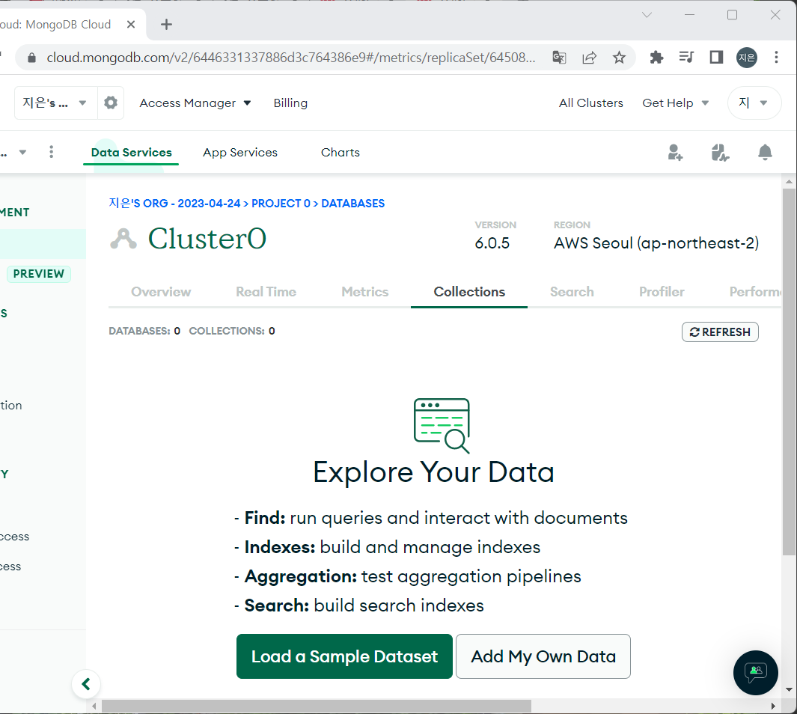797x714 pixels.
Task: Click the region text AWS Seoul (ap-northeast-2)
Action: click(x=656, y=243)
